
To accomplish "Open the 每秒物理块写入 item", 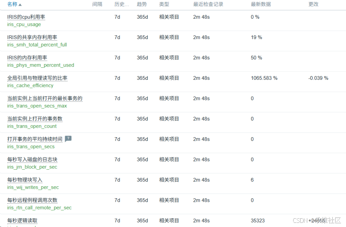I will tap(25, 180).
